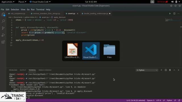Viewport: 182px width, 102px height.
Task: Open the Run and Debug view
Action: pyautogui.click(x=3, y=35)
